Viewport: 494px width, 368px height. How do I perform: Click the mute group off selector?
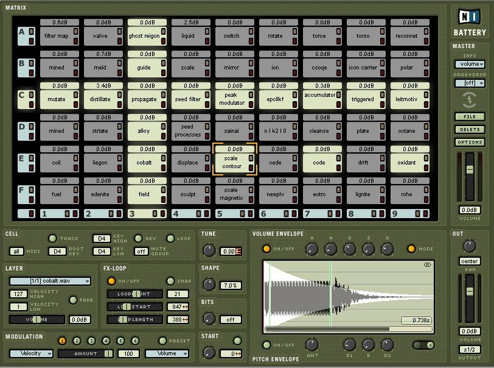pyautogui.click(x=141, y=251)
